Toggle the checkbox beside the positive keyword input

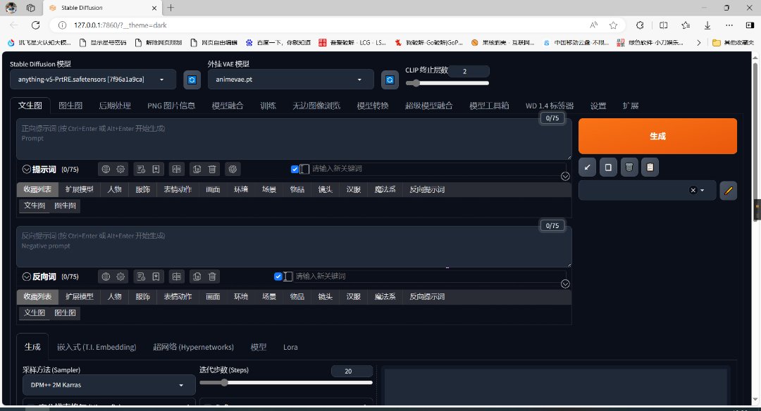click(x=295, y=169)
